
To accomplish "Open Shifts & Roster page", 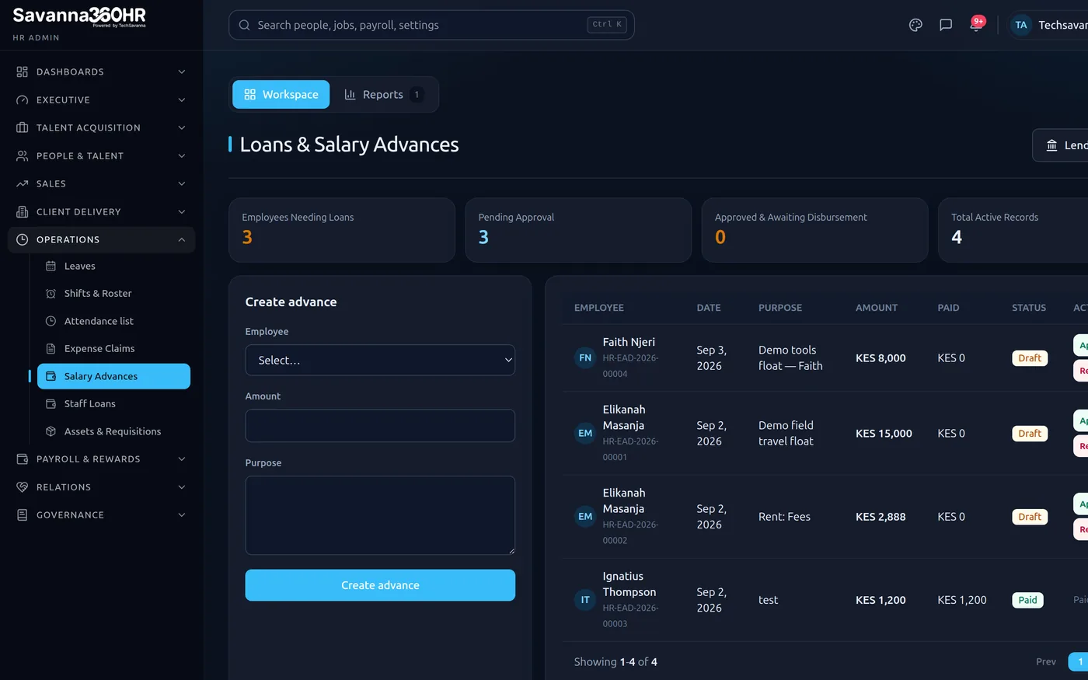I will 113,293.
